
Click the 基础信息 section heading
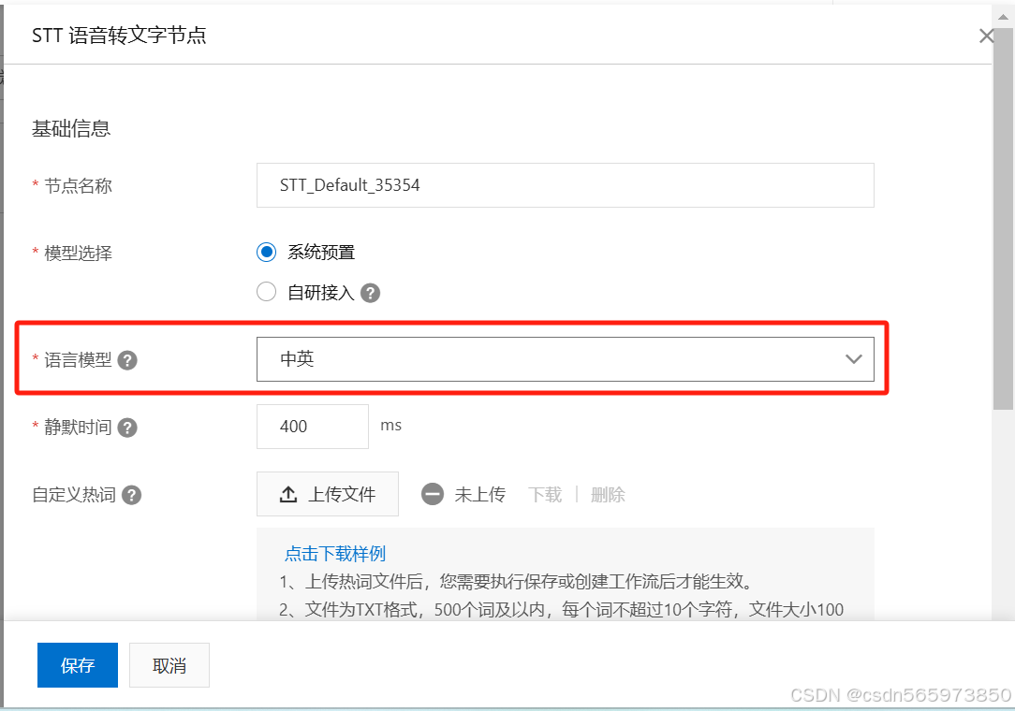71,128
